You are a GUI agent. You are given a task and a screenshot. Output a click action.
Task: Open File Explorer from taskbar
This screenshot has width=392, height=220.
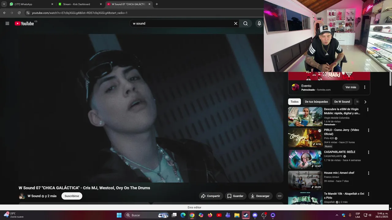pos(237,215)
